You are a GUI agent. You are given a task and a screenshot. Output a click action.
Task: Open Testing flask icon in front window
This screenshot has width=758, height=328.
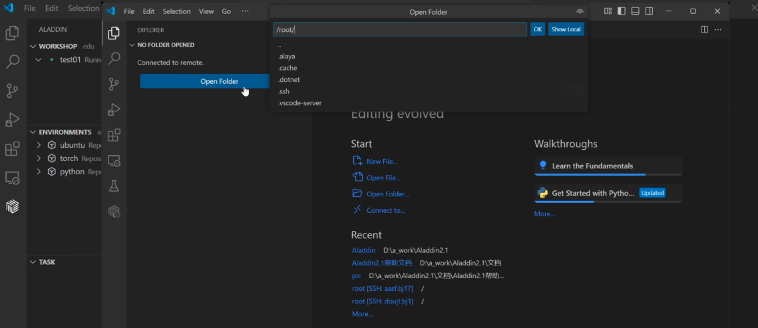tap(114, 186)
